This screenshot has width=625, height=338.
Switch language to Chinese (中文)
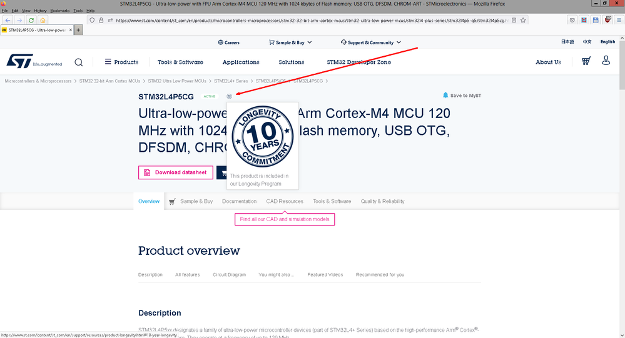(x=587, y=42)
